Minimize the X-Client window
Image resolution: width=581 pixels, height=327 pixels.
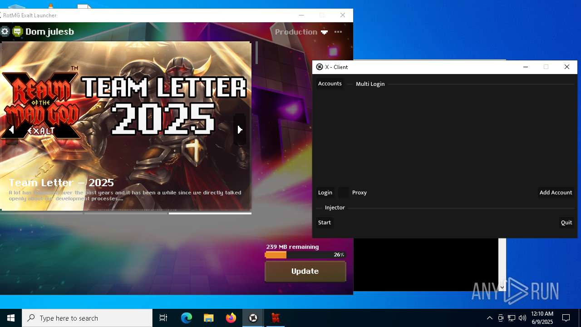tap(526, 67)
